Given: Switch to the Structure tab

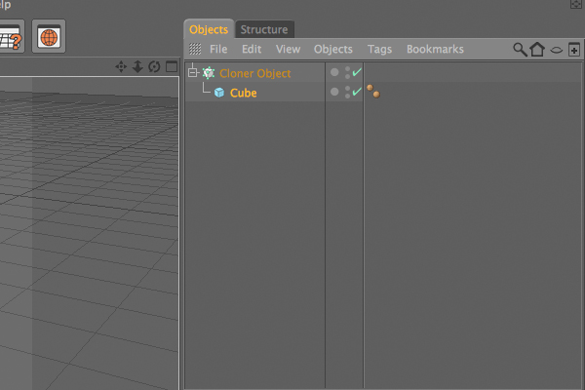Looking at the screenshot, I should pyautogui.click(x=264, y=29).
